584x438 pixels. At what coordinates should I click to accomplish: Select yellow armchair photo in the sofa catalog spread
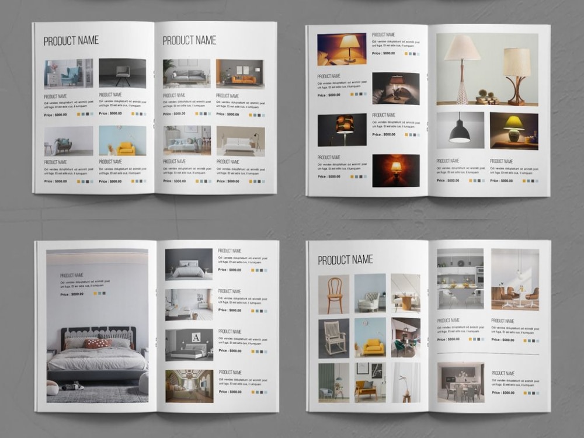(122, 140)
